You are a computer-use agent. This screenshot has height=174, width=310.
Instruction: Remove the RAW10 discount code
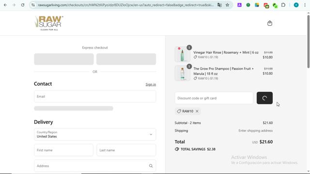(197, 111)
